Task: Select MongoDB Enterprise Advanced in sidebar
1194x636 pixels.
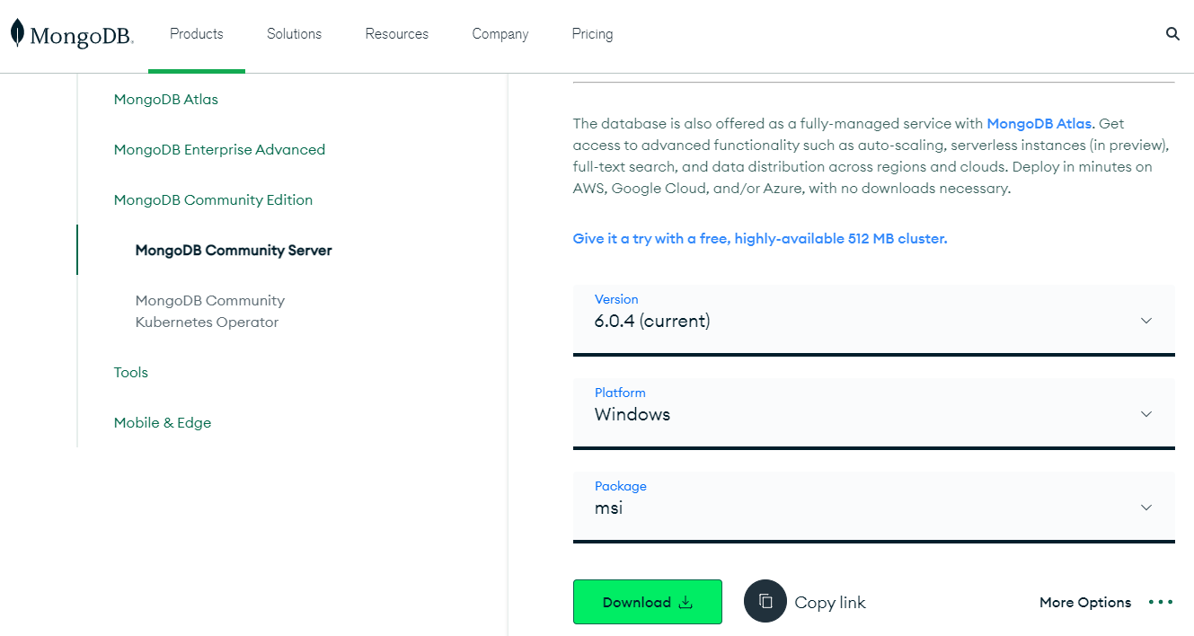Action: [x=219, y=149]
